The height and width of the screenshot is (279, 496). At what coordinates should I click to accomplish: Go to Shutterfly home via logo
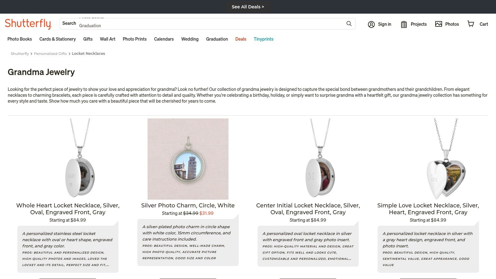[x=28, y=24]
